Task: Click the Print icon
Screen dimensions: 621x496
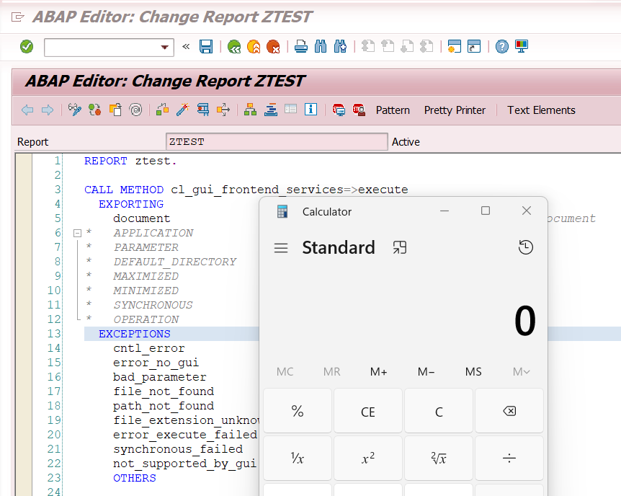Action: click(301, 47)
